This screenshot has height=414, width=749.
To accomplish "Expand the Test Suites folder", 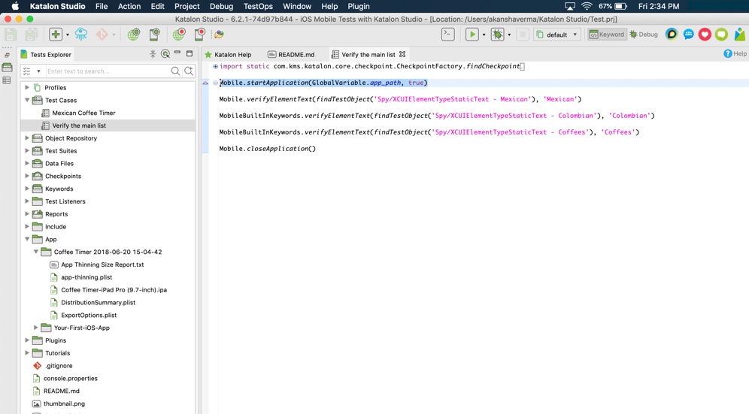I will (27, 150).
